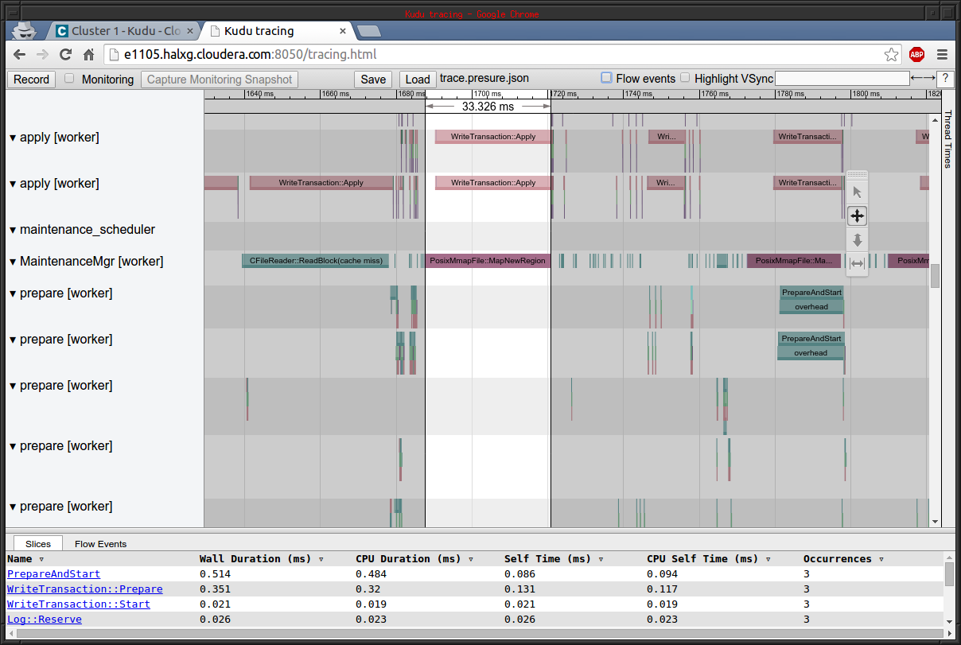Viewport: 961px width, 645px height.
Task: Turn on Highlight VSync
Action: pyautogui.click(x=685, y=78)
